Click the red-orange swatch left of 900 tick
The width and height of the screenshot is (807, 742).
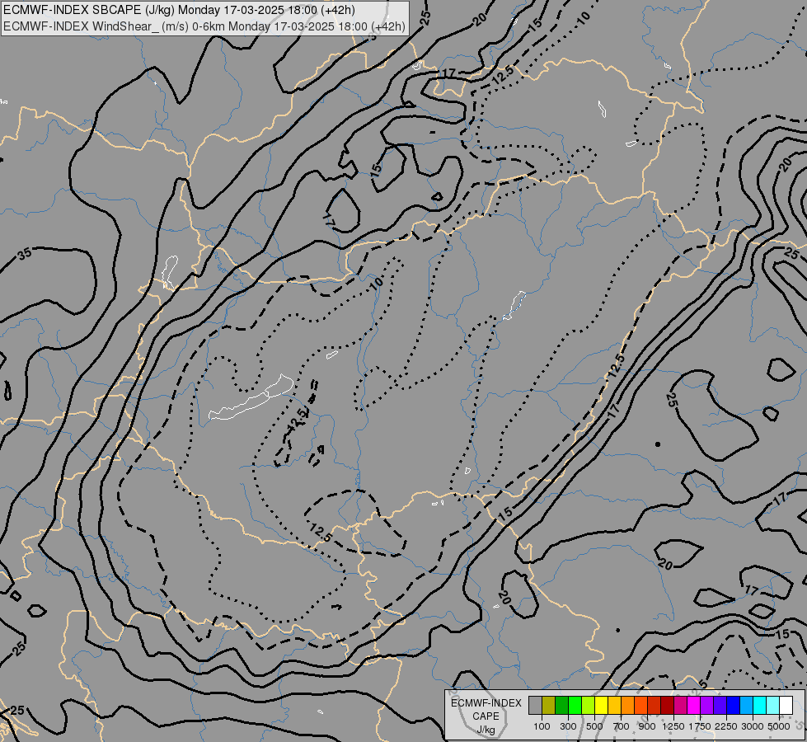(x=641, y=706)
